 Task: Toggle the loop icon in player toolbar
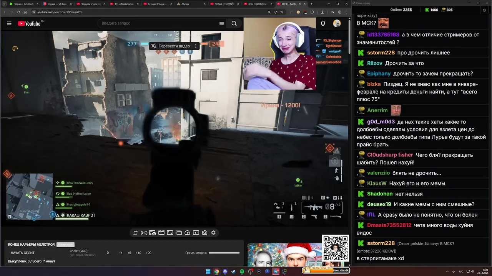click(135, 233)
